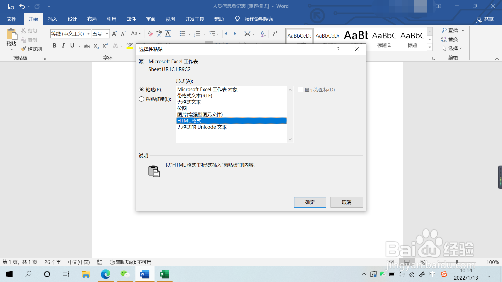The width and height of the screenshot is (502, 282).
Task: Switch to the 插入 ribbon tab
Action: tap(53, 19)
